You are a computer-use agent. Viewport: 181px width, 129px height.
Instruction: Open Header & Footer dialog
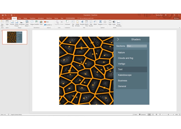tap(77, 24)
